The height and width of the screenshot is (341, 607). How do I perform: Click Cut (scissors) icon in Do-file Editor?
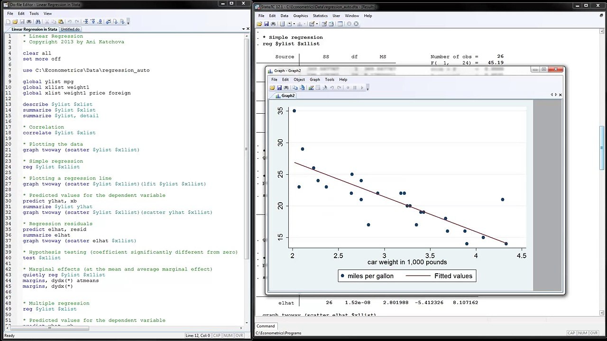click(x=47, y=21)
